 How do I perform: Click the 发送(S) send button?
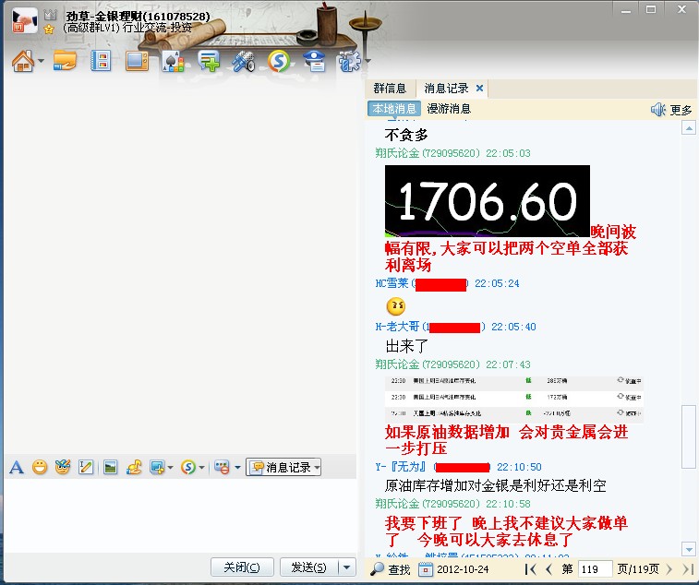click(x=308, y=567)
